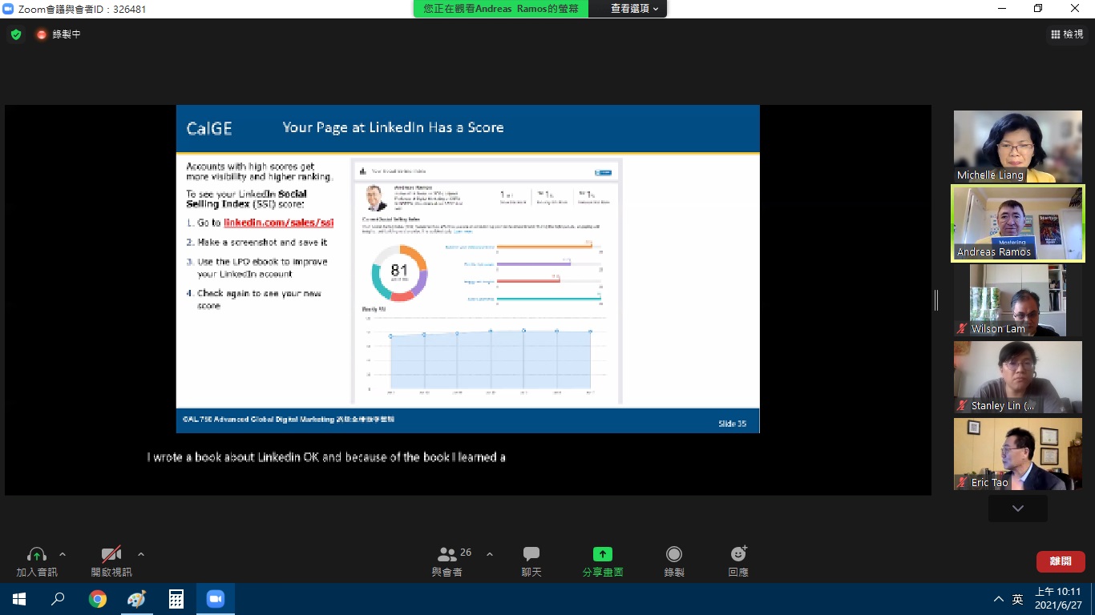Screen dimensions: 1095x615
Task: Open the Reactions smiley icon
Action: tap(738, 555)
